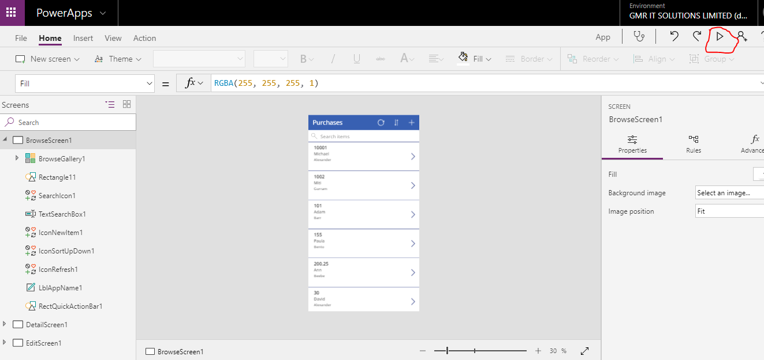The width and height of the screenshot is (764, 360).
Task: Toggle strikethrough formatting
Action: pos(381,59)
